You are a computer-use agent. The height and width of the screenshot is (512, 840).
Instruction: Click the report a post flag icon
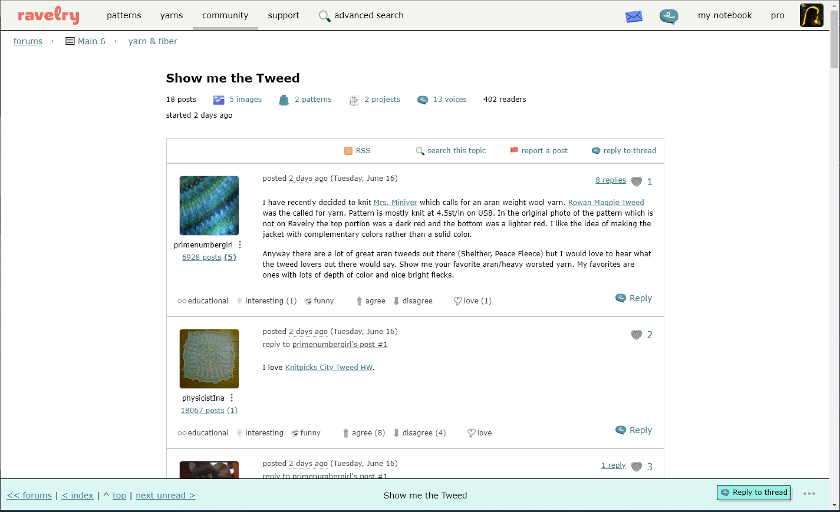coord(514,151)
